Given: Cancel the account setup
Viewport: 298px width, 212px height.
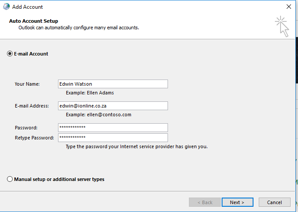Looking at the screenshot, I should pyautogui.click(x=274, y=202).
